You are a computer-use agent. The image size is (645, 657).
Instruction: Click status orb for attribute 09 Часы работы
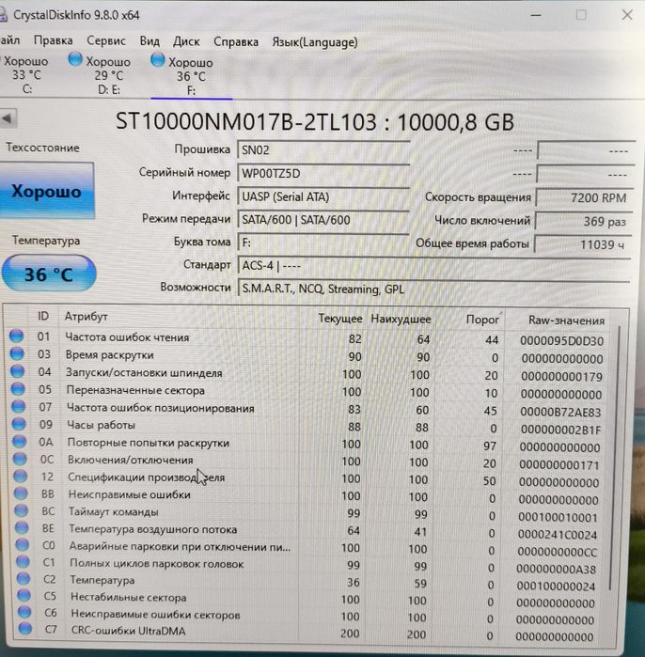pos(19,424)
